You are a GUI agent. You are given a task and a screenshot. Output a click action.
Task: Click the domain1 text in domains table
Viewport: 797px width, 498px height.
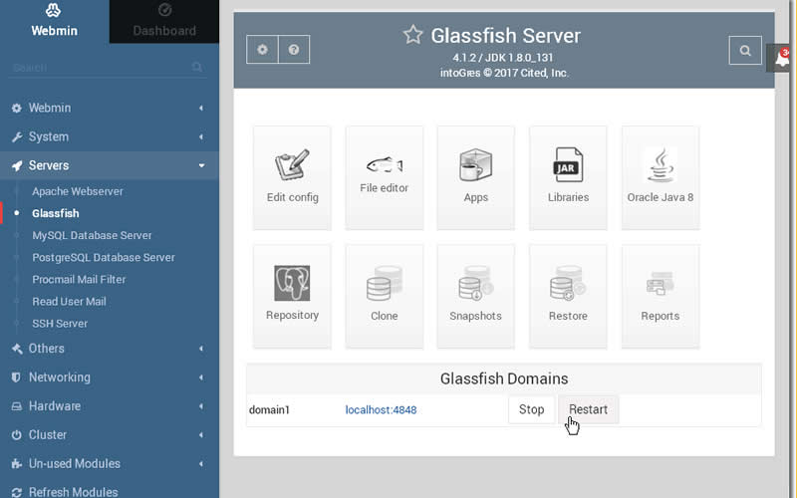click(x=269, y=410)
